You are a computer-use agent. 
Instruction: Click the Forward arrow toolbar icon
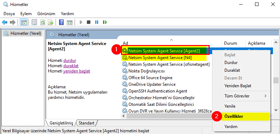(13, 22)
